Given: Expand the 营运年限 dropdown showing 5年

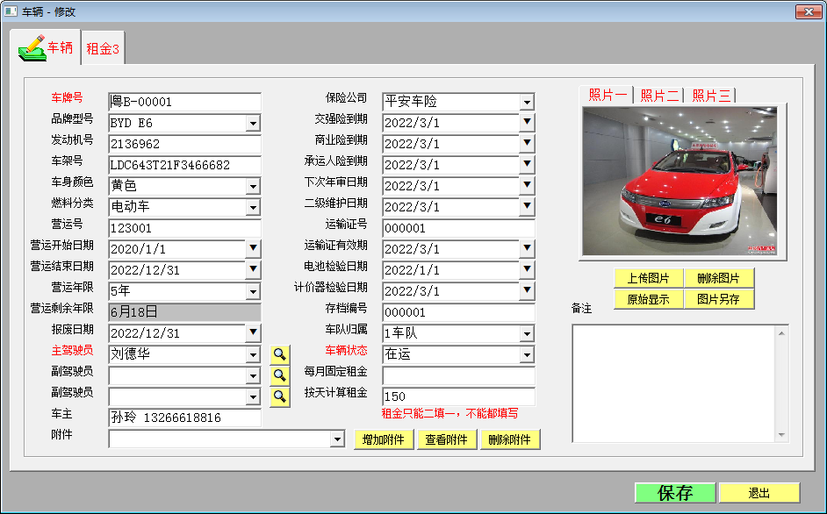Looking at the screenshot, I should [x=253, y=291].
